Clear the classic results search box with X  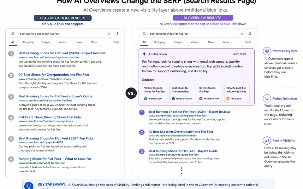click(x=109, y=34)
